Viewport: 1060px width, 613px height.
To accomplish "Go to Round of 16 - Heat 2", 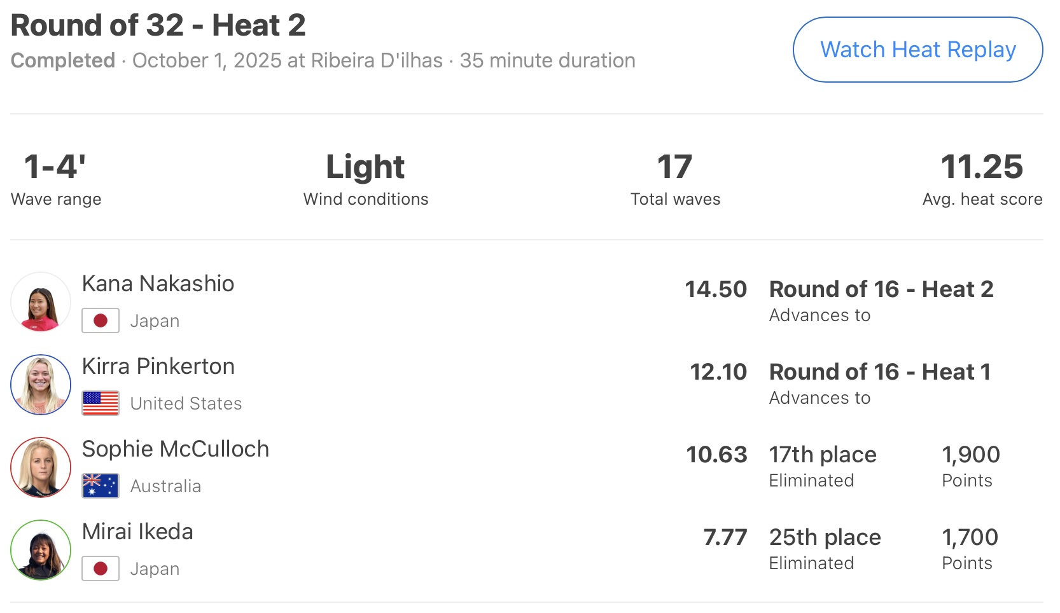I will point(881,289).
